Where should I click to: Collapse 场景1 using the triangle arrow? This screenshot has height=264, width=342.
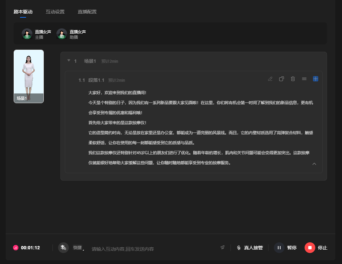click(69, 61)
